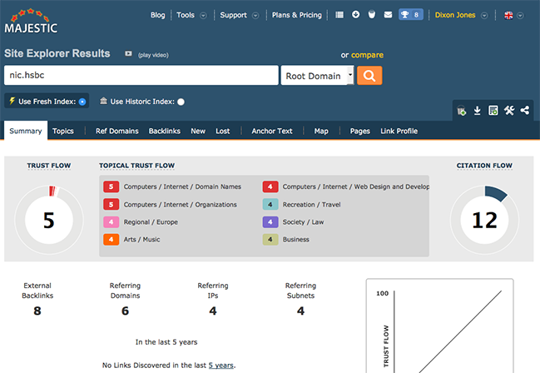Click the Majestic logo
Image resolution: width=540 pixels, height=373 pixels.
(31, 21)
